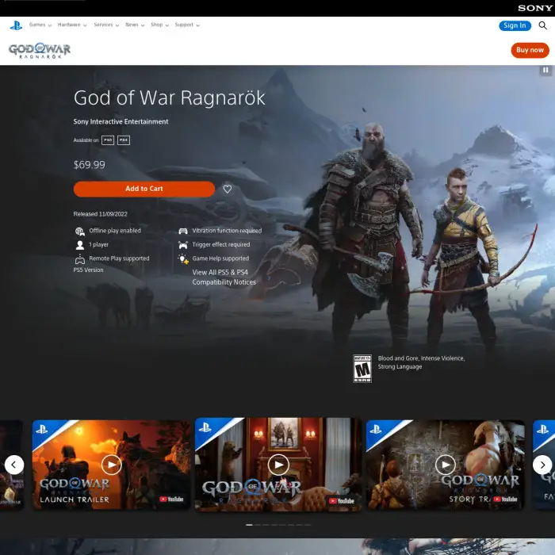Click the Trigger effect required icon

183,245
